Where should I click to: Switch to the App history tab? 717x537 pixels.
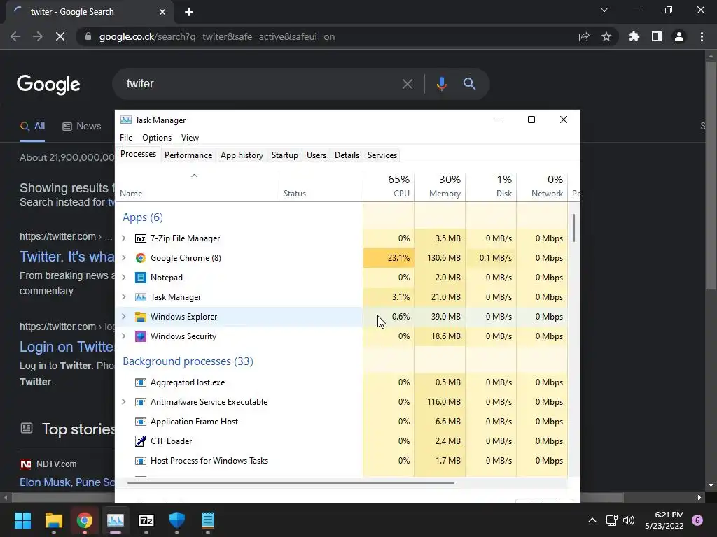[x=242, y=155]
